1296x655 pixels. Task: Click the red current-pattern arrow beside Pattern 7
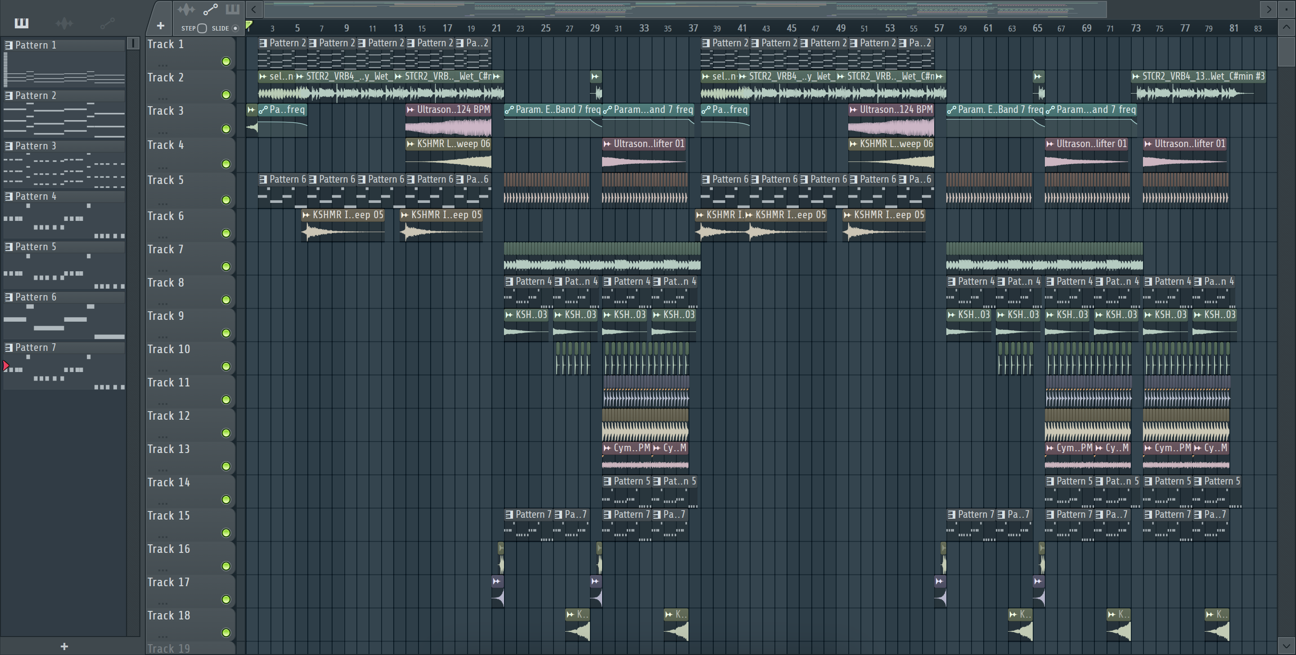(5, 366)
